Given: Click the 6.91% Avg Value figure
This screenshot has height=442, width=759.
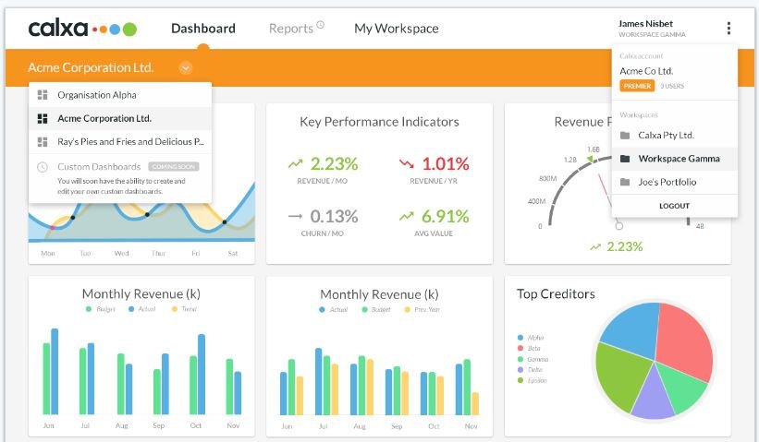Looking at the screenshot, I should click(446, 217).
